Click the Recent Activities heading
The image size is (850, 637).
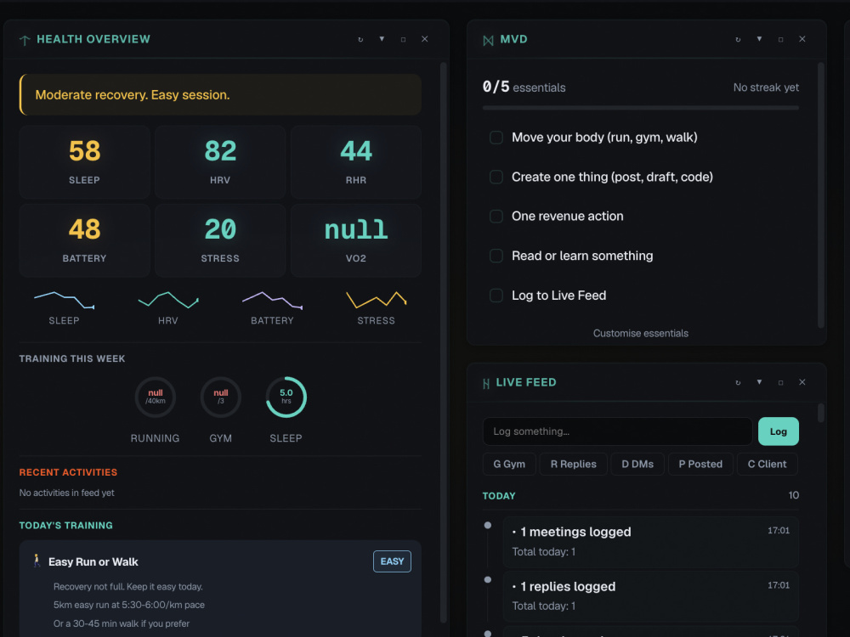point(68,472)
